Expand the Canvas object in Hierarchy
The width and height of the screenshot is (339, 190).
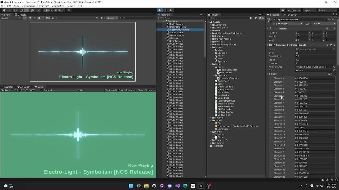point(166,38)
